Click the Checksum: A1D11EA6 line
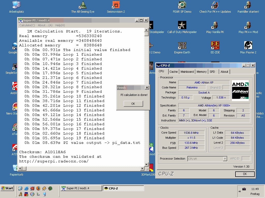The image size is (265, 198). 42,152
